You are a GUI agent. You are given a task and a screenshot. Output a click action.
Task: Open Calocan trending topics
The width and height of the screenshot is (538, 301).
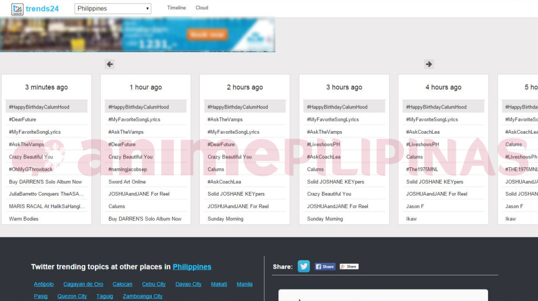click(x=122, y=284)
